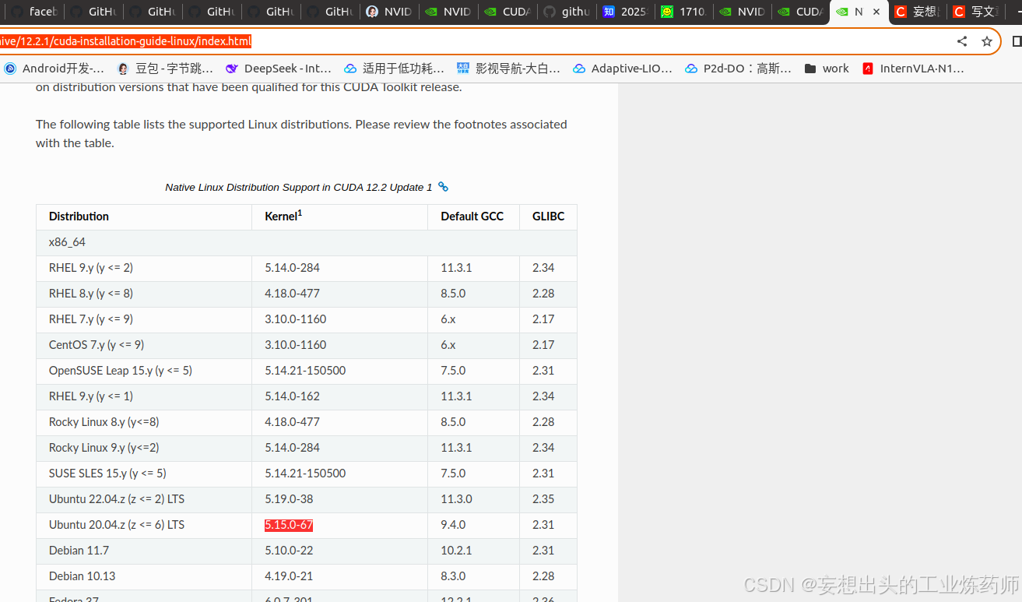Click GLIBC value 2.35
The height and width of the screenshot is (602, 1022).
coord(543,499)
